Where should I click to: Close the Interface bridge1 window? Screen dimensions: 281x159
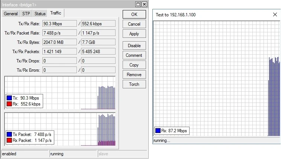(144, 4)
